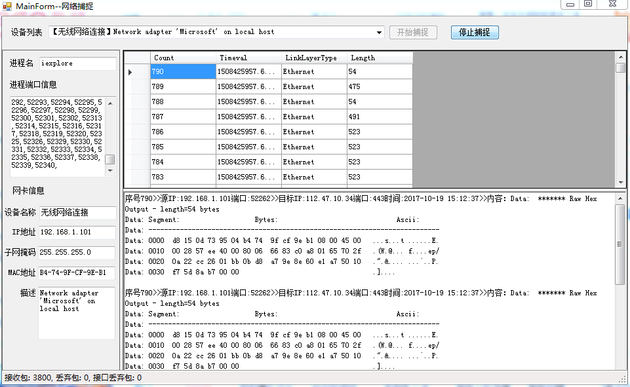Viewport: 630px width, 387px height.
Task: Click the packet grid scroll up arrow
Action: click(x=620, y=57)
